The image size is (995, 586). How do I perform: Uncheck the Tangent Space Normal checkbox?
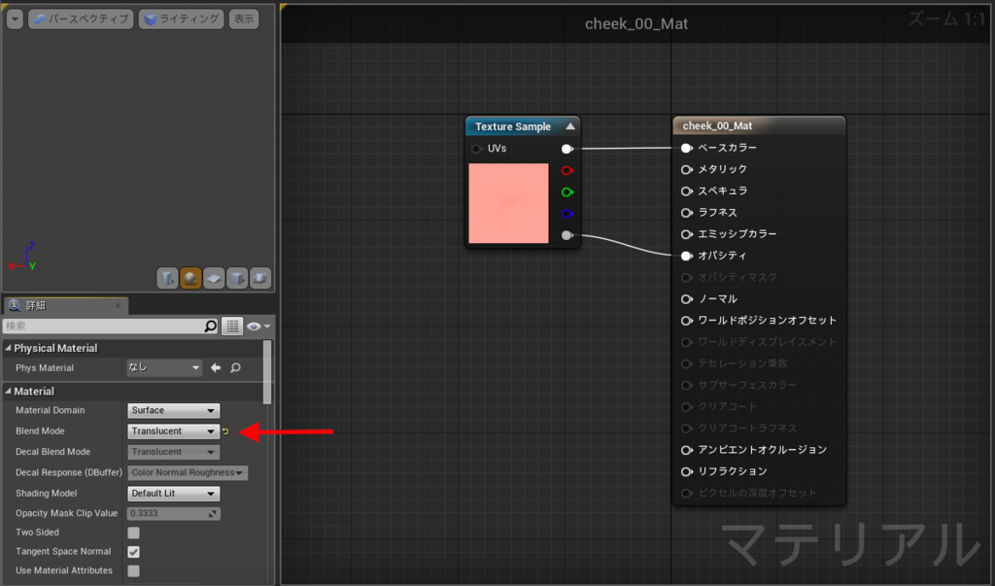click(x=133, y=552)
